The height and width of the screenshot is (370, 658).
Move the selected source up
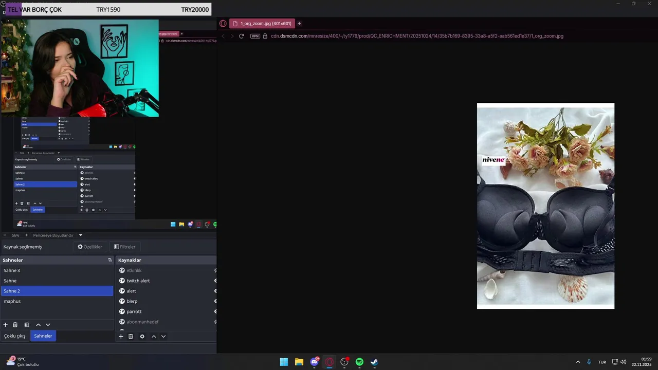[x=153, y=336]
